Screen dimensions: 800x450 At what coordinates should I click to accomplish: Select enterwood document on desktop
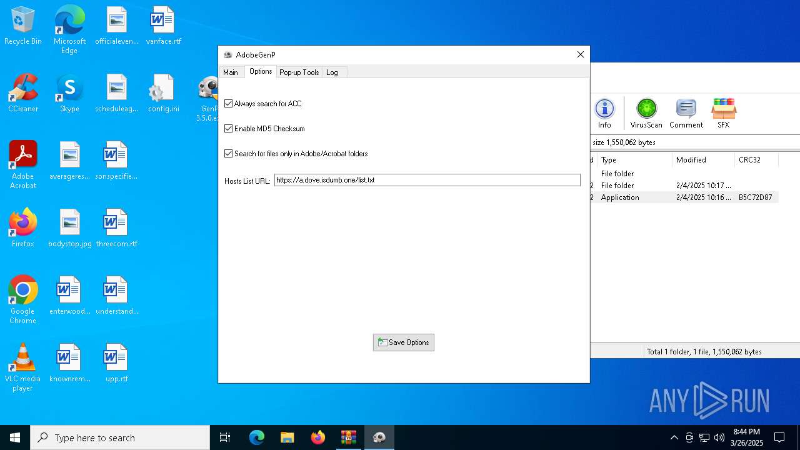pos(69,296)
